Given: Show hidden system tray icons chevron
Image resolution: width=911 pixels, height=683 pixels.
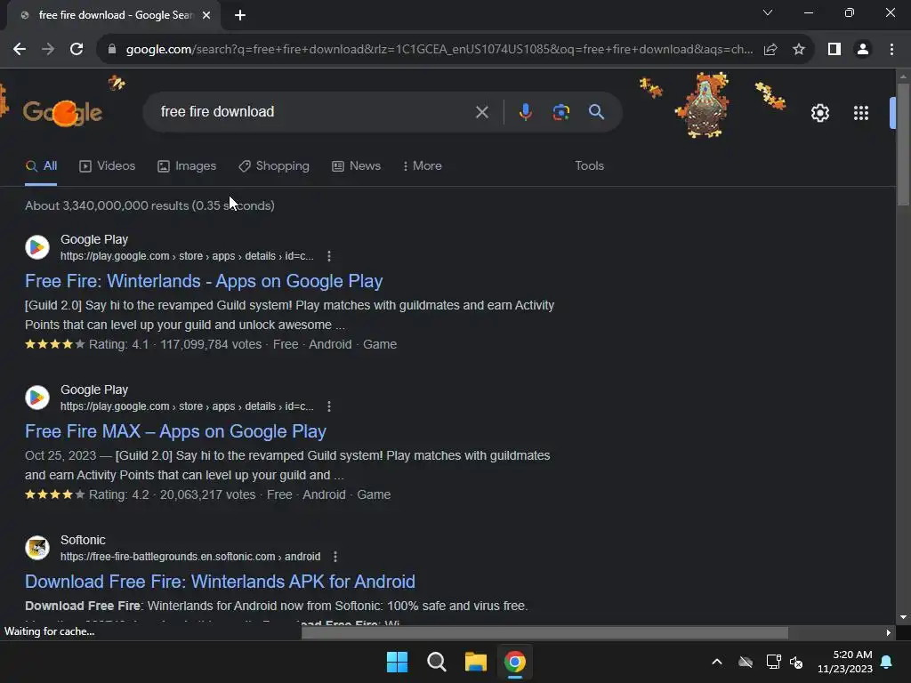Looking at the screenshot, I should 717,662.
